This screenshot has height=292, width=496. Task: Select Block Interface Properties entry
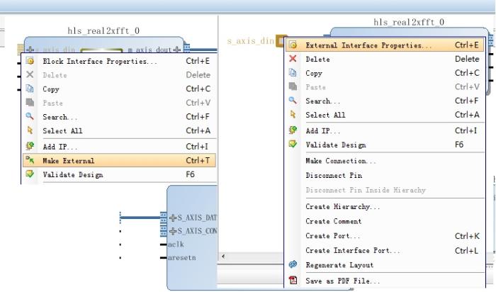pos(100,62)
